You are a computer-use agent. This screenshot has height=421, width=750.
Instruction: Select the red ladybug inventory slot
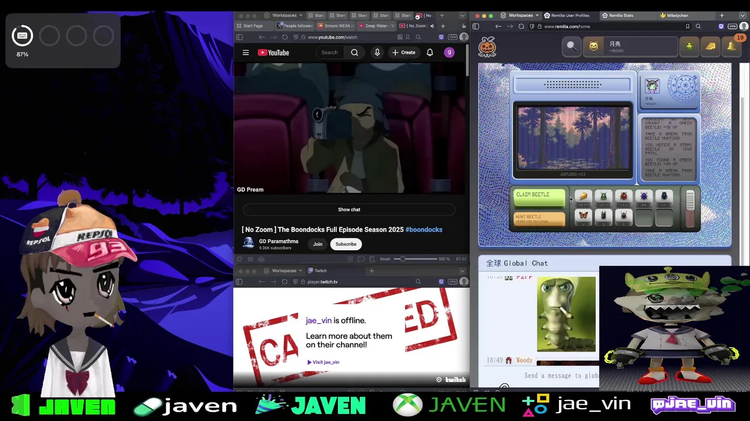623,197
